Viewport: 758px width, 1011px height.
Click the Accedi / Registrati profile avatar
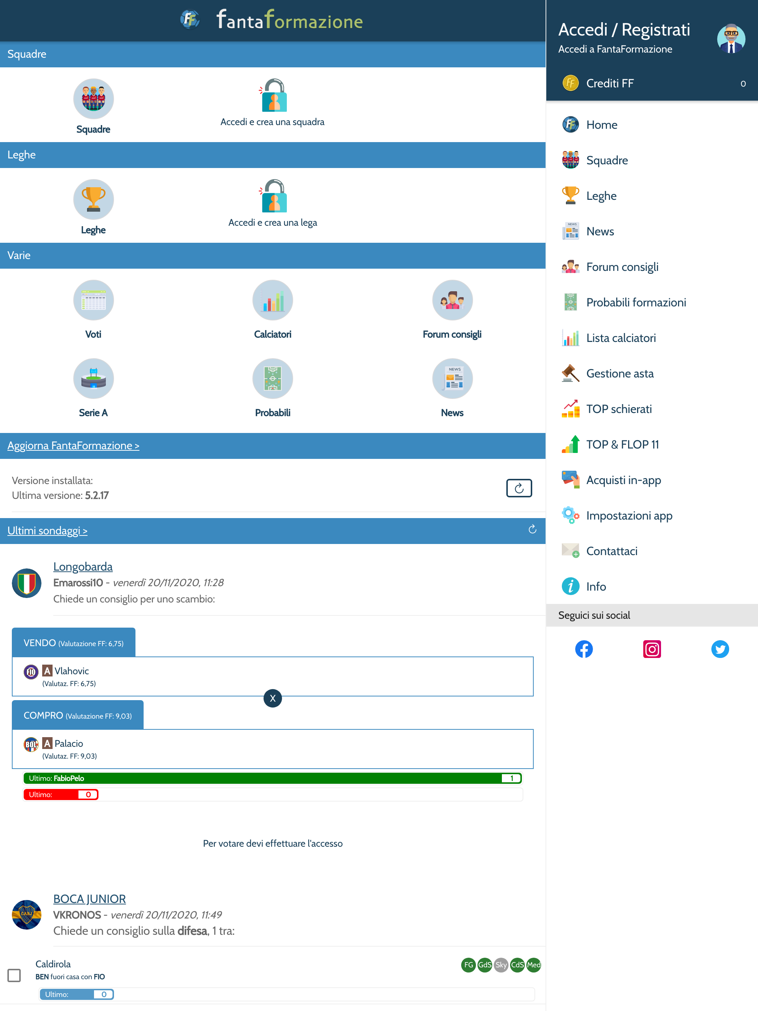[x=731, y=38]
